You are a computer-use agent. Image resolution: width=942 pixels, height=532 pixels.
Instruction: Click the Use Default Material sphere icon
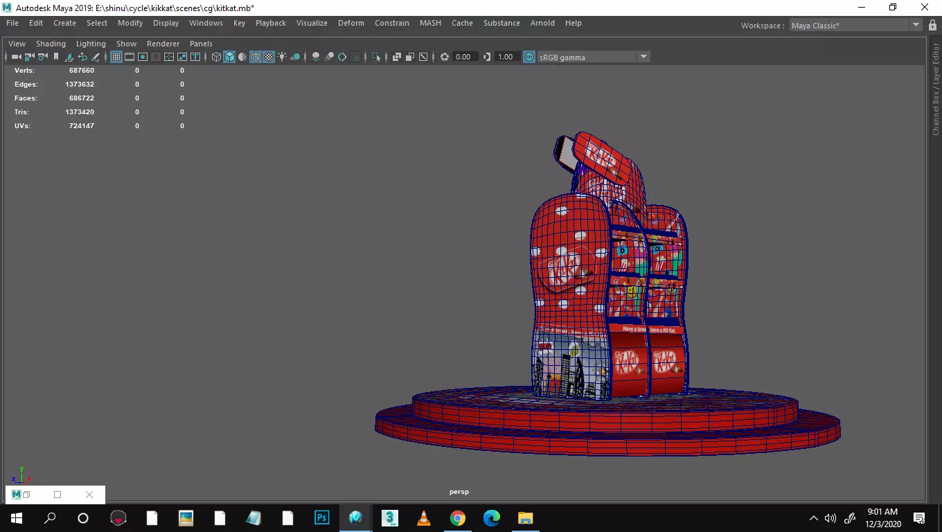[x=242, y=57]
